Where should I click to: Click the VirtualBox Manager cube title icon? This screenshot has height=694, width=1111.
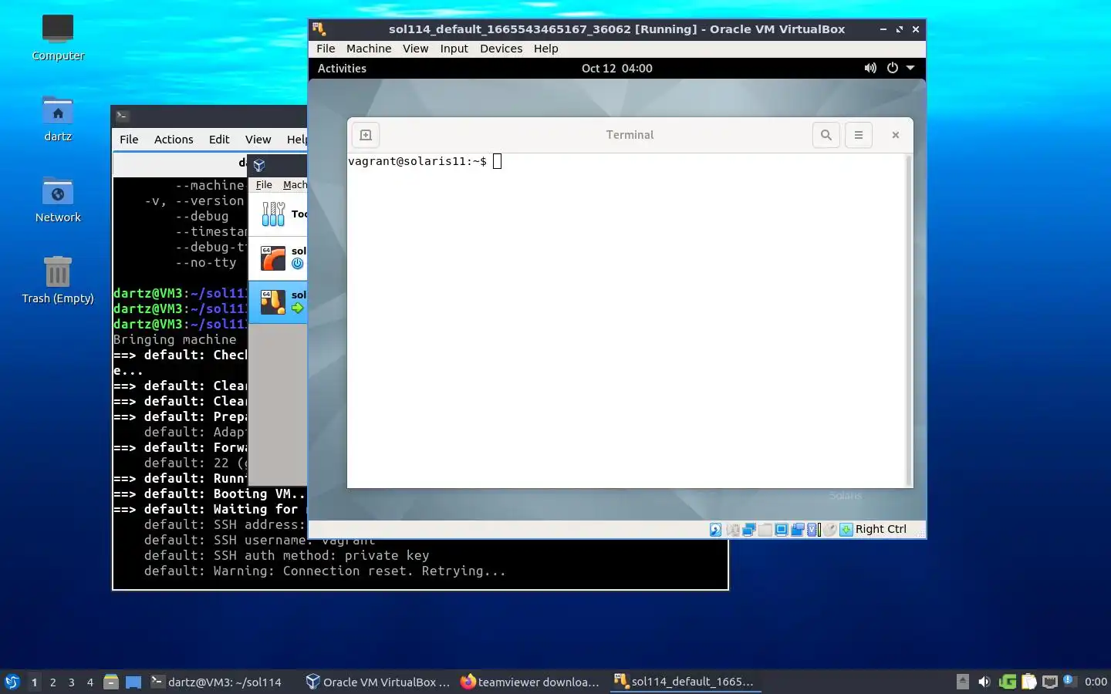point(259,165)
